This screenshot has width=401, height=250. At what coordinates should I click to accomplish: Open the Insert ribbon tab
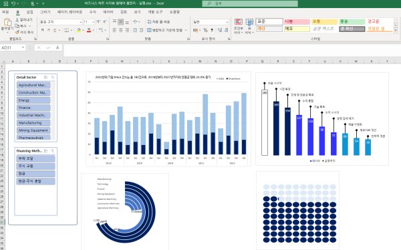pyautogui.click(x=30, y=12)
